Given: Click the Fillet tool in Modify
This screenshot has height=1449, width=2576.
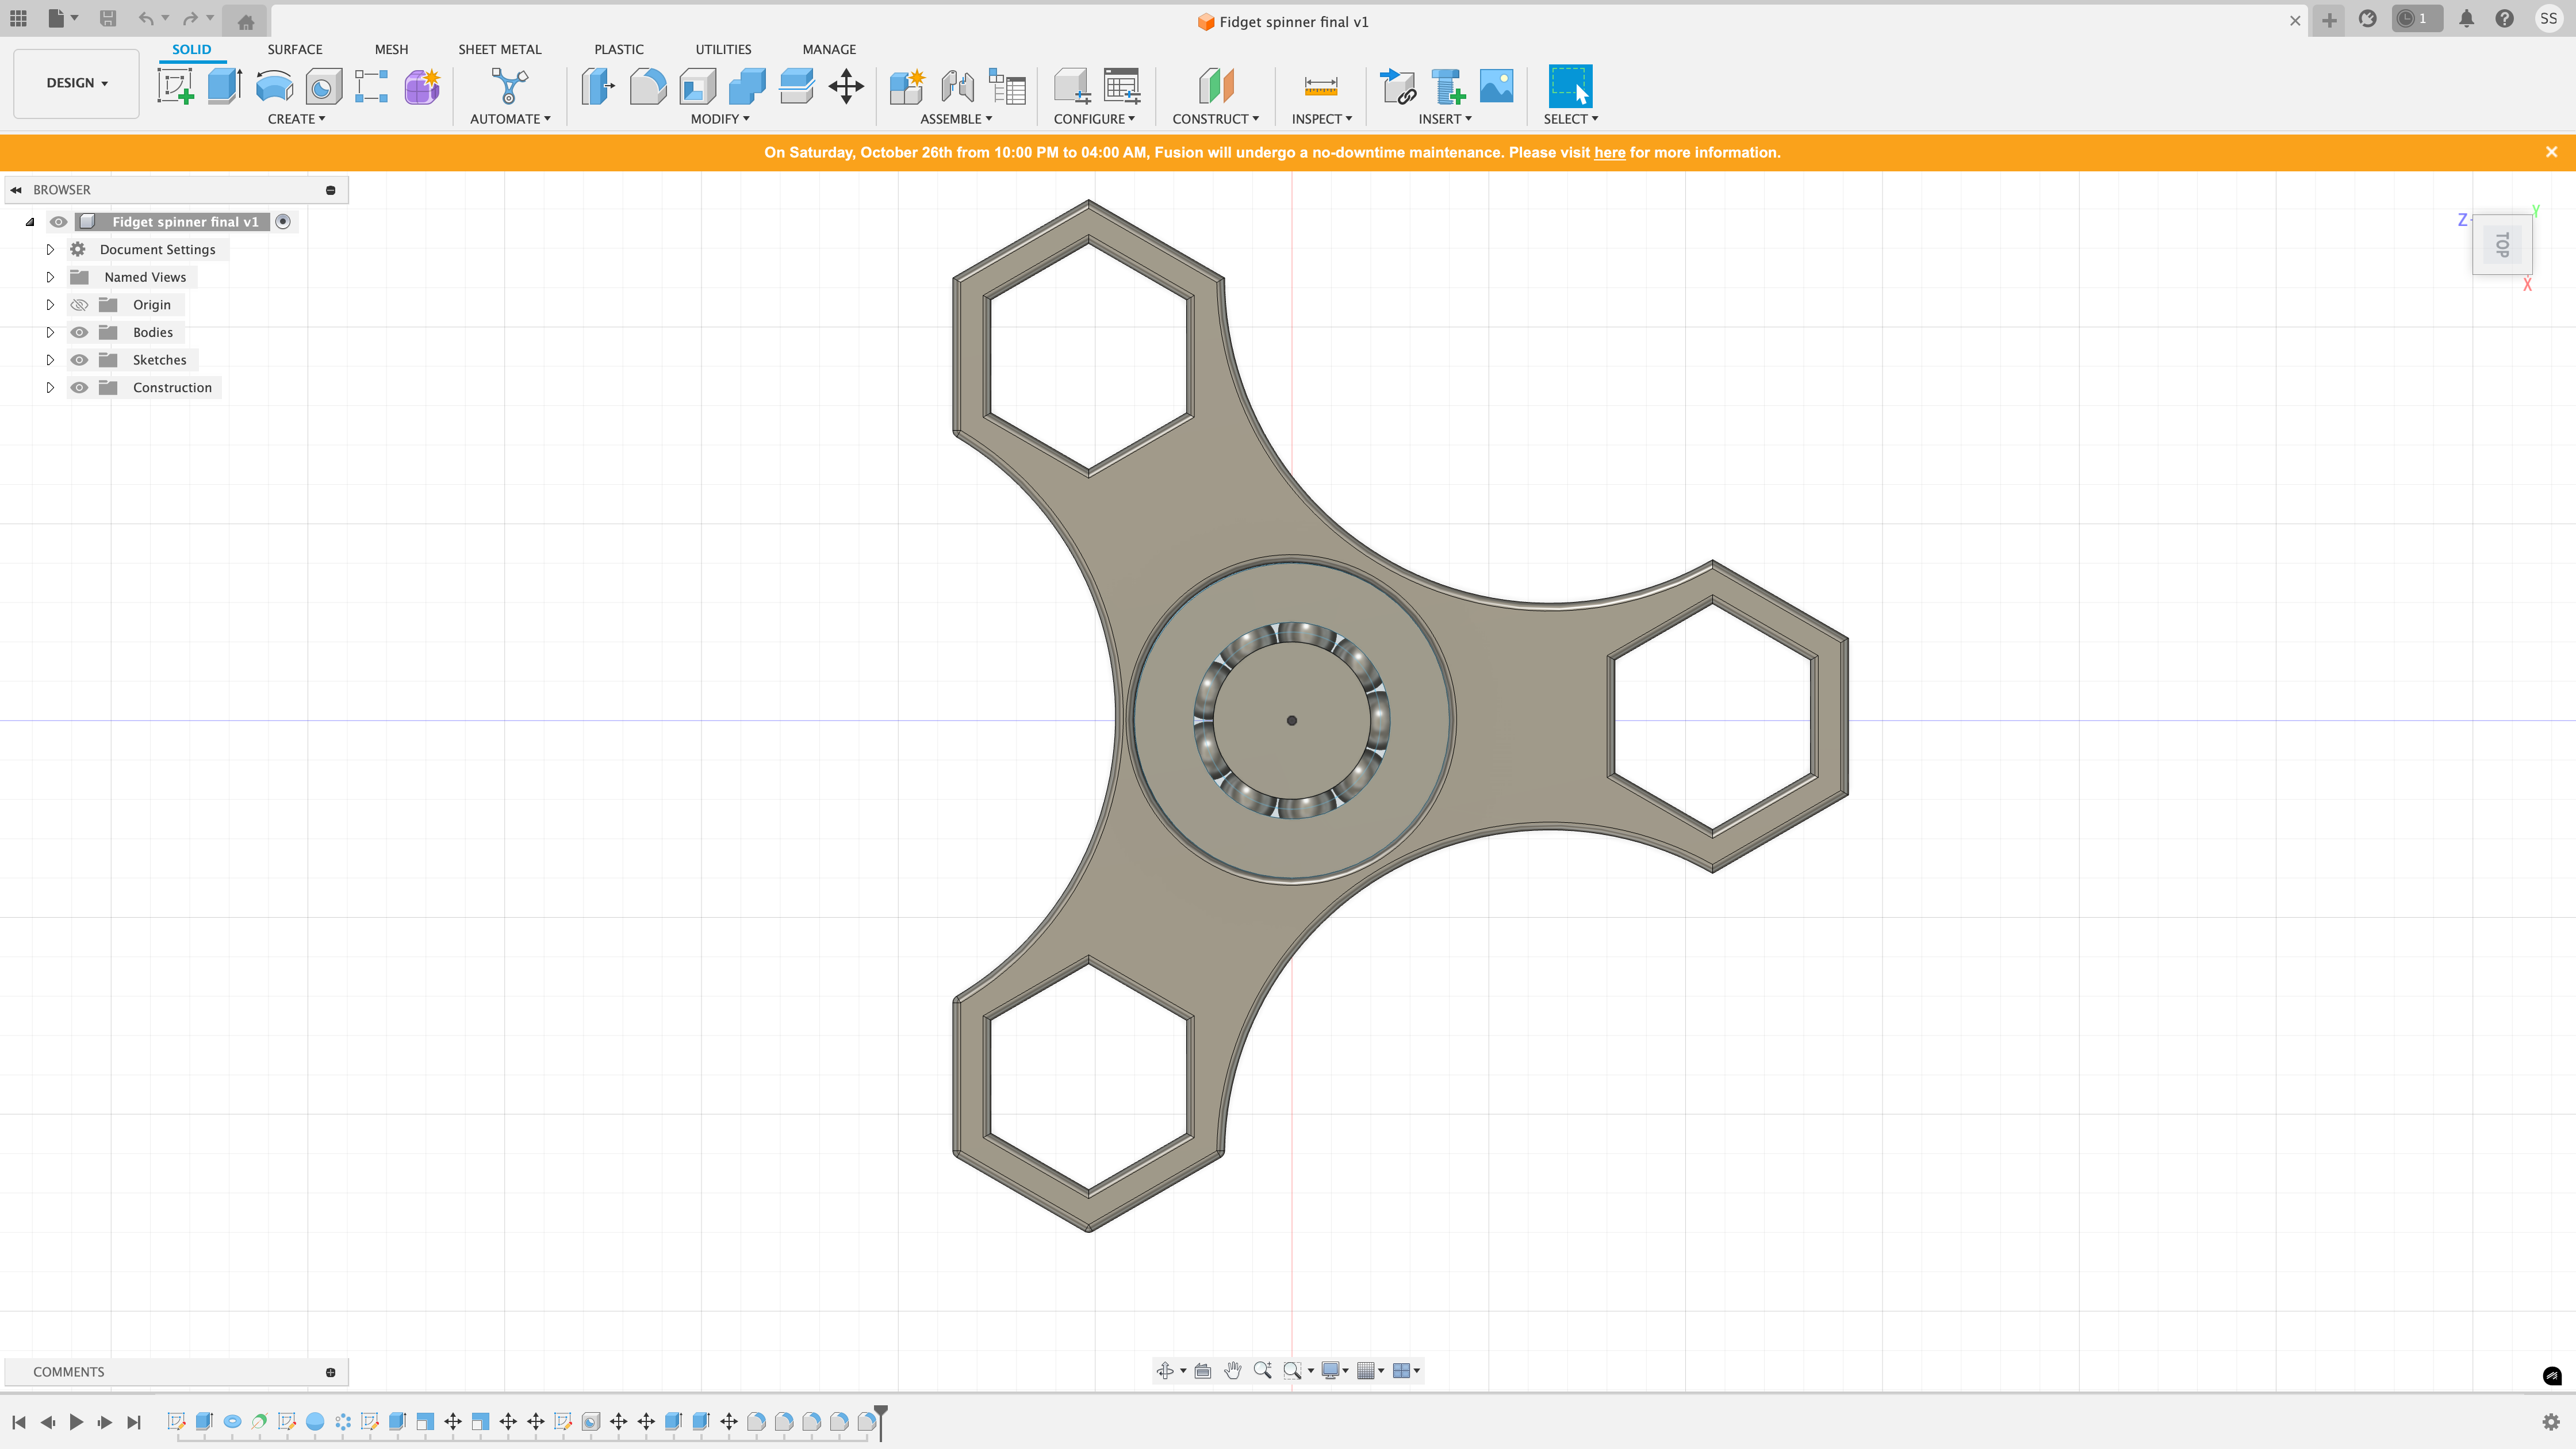Looking at the screenshot, I should [647, 86].
